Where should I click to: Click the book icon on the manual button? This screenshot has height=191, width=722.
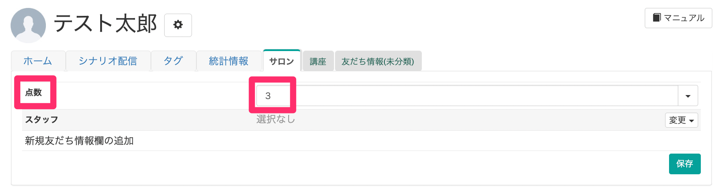click(657, 18)
